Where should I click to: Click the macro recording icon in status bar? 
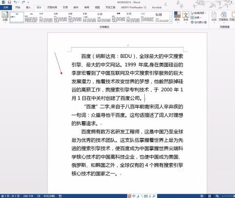(60, 196)
